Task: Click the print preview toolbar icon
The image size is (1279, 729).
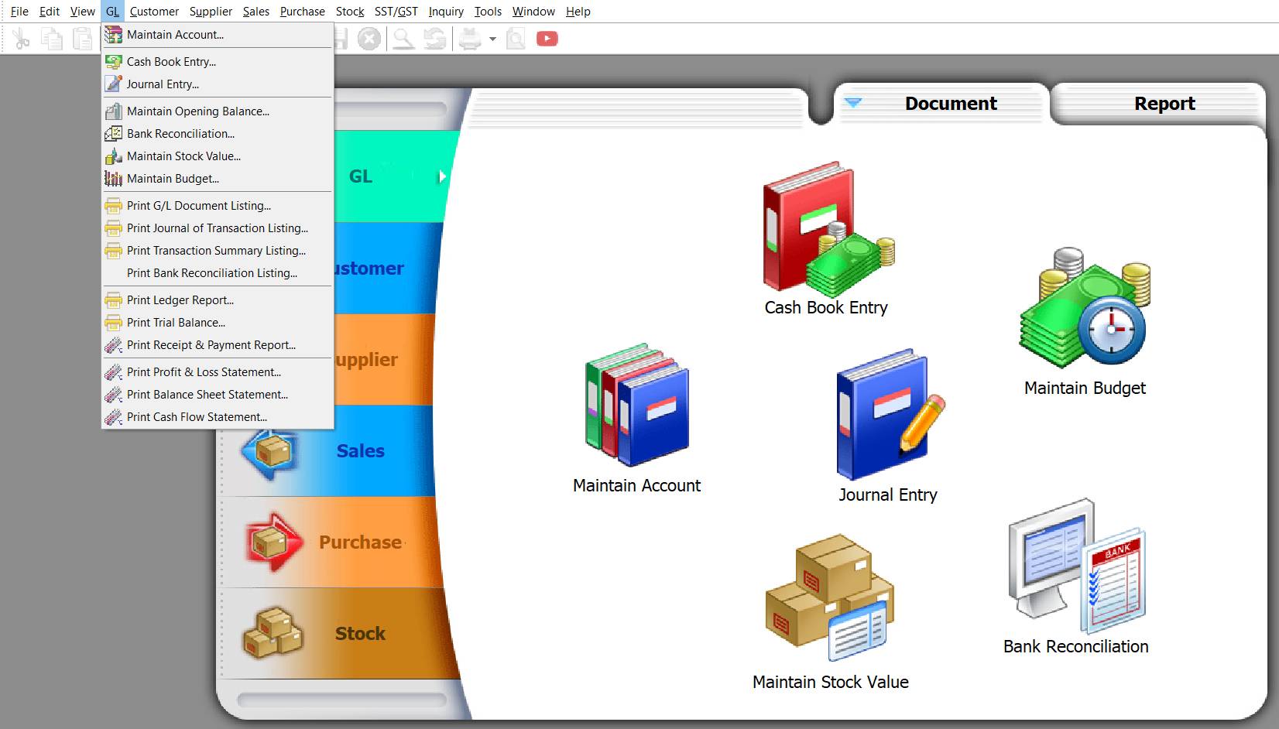Action: (515, 38)
